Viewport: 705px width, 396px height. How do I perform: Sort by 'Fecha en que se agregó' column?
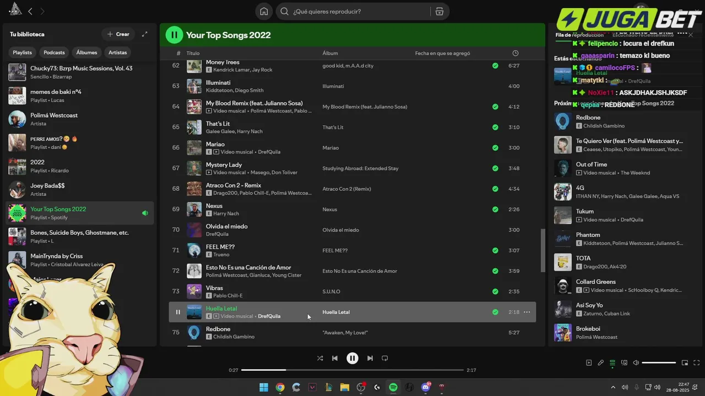point(442,53)
